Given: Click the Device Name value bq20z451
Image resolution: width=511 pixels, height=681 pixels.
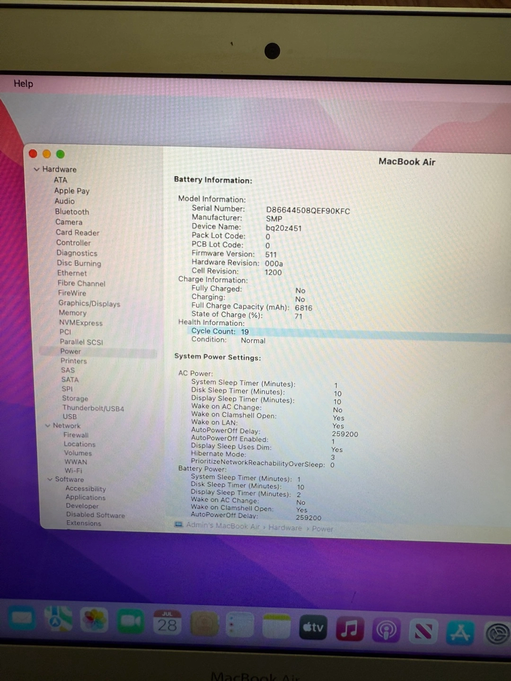Looking at the screenshot, I should [x=283, y=228].
